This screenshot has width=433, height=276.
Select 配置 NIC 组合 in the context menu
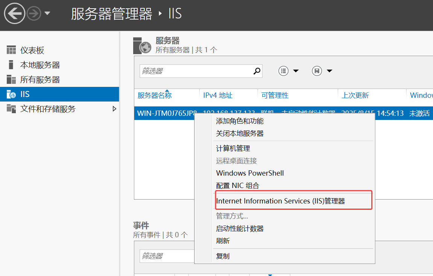(237, 186)
